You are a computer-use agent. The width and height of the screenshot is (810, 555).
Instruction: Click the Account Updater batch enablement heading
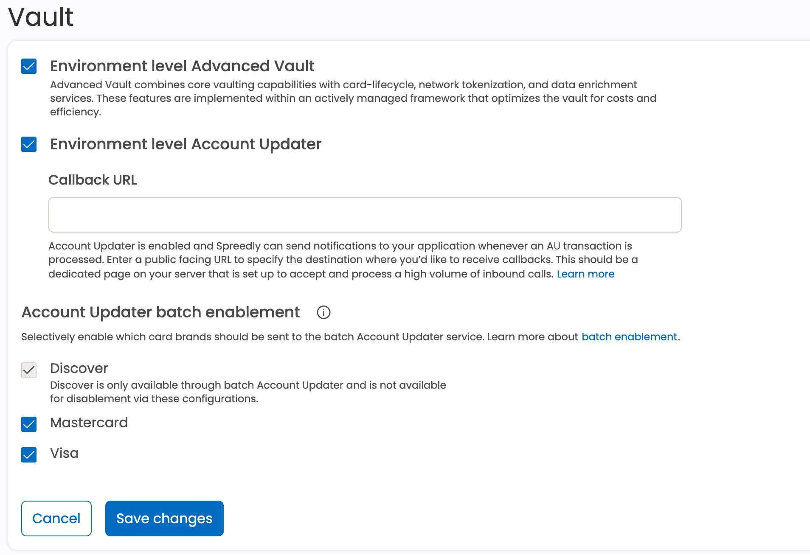[x=160, y=312]
